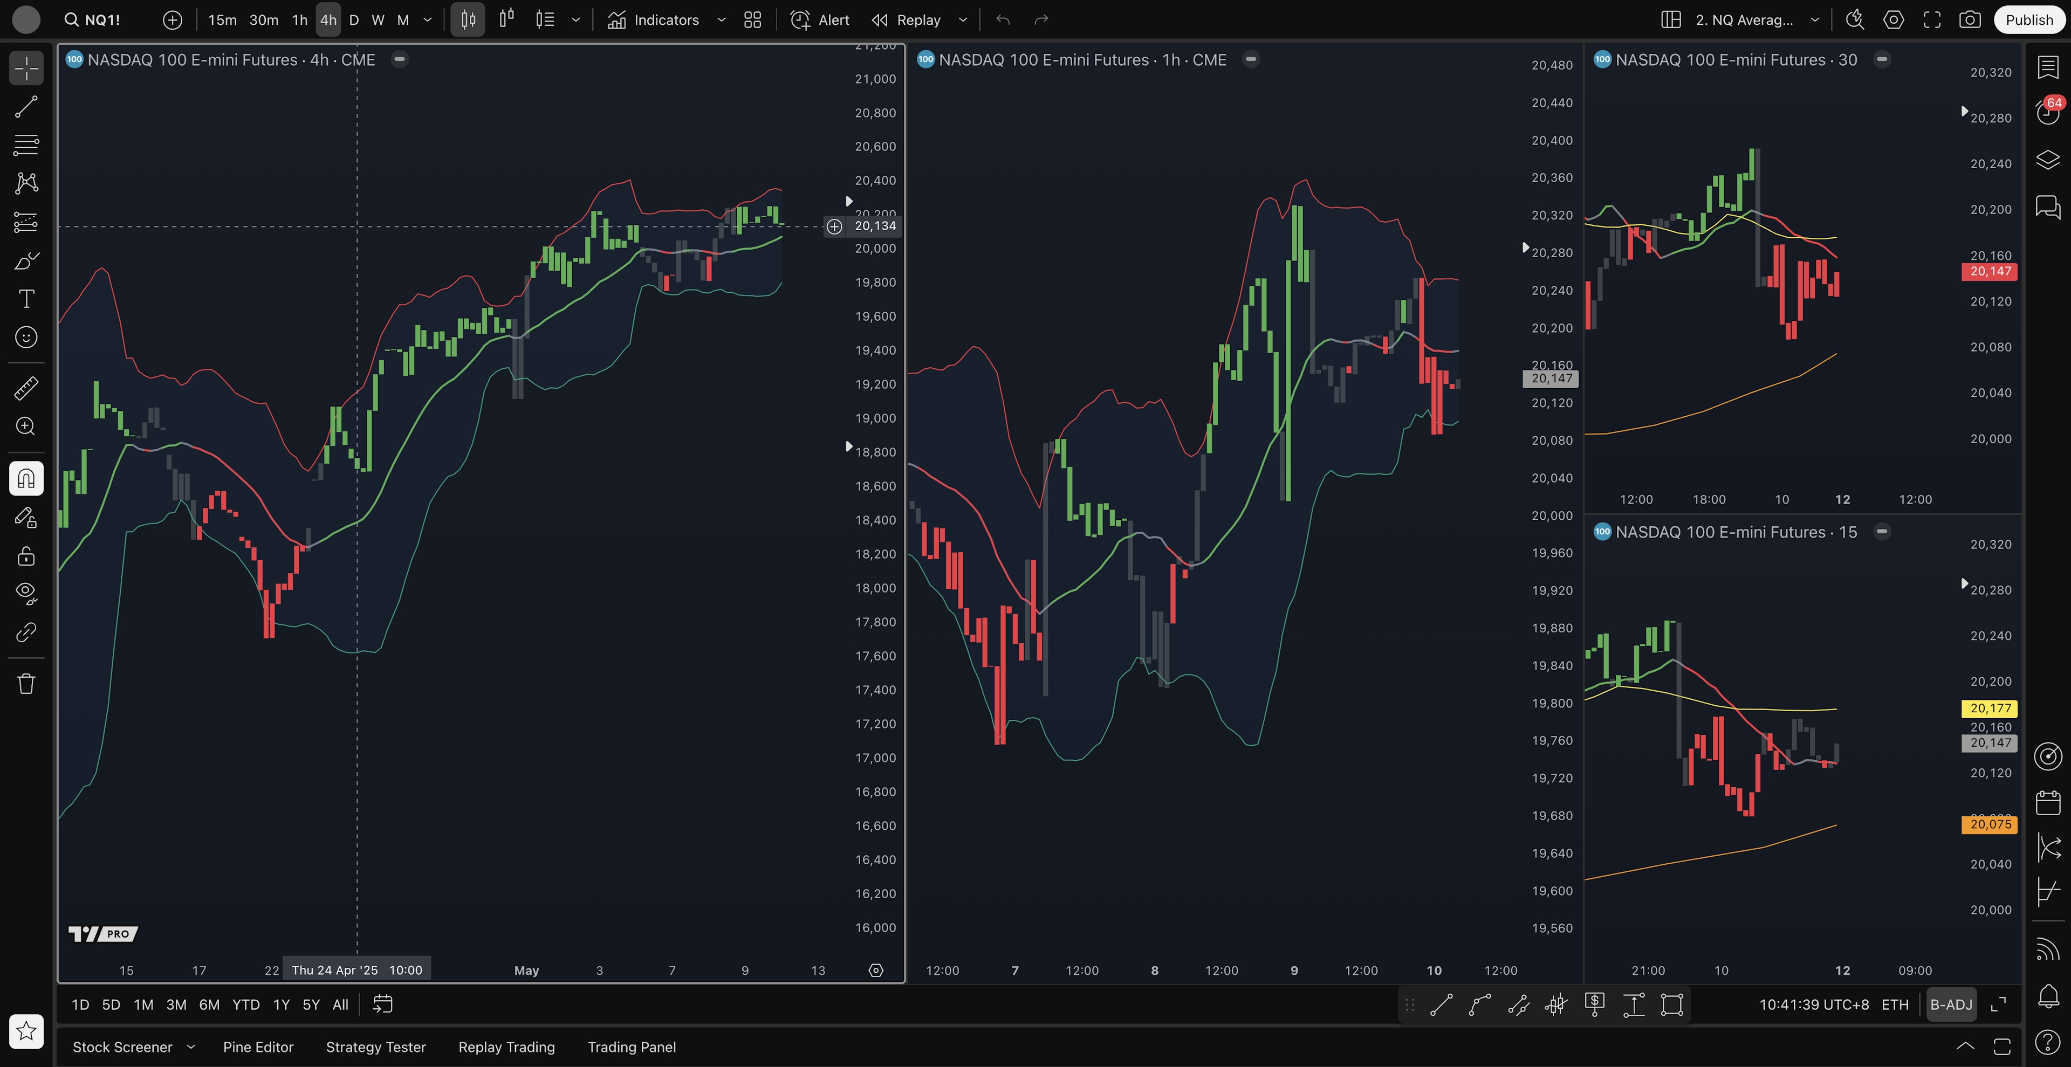
Task: Switch to the Strategy Tester tab
Action: point(375,1047)
